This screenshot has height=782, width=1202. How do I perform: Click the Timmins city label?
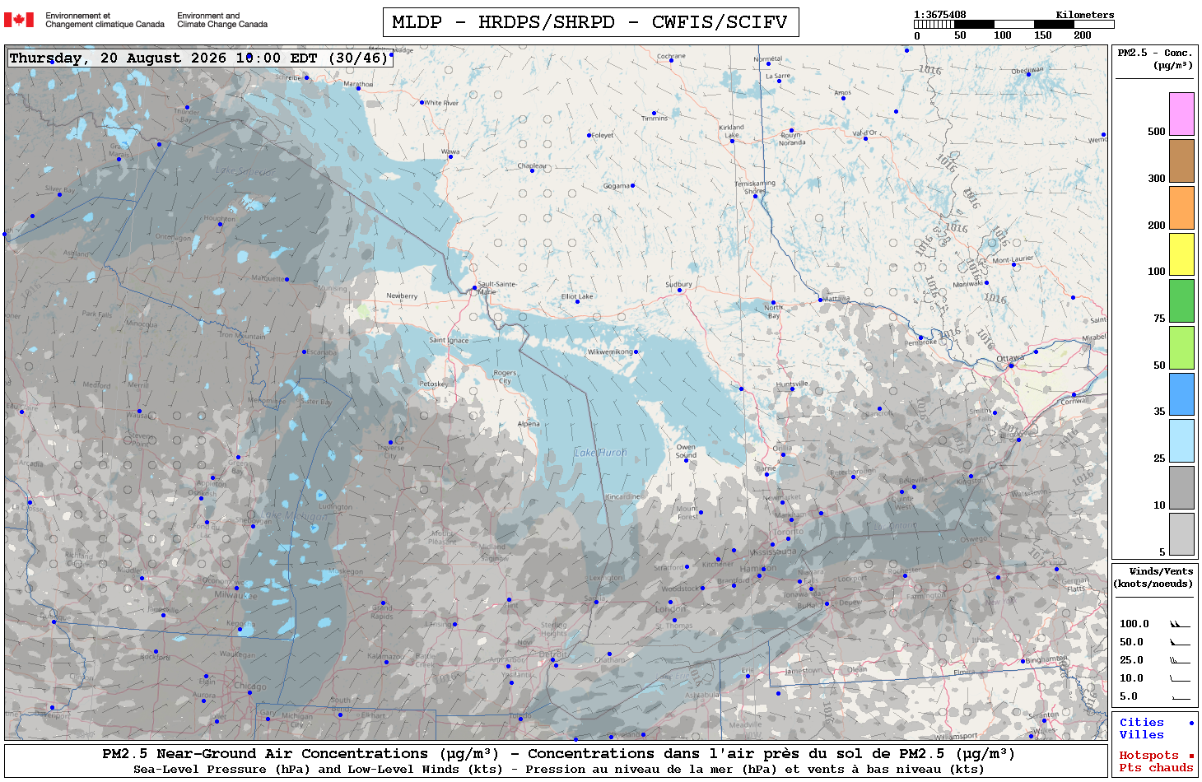(x=655, y=119)
